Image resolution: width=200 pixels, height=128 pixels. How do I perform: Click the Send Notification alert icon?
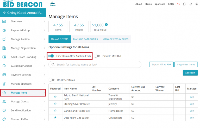click(4, 110)
